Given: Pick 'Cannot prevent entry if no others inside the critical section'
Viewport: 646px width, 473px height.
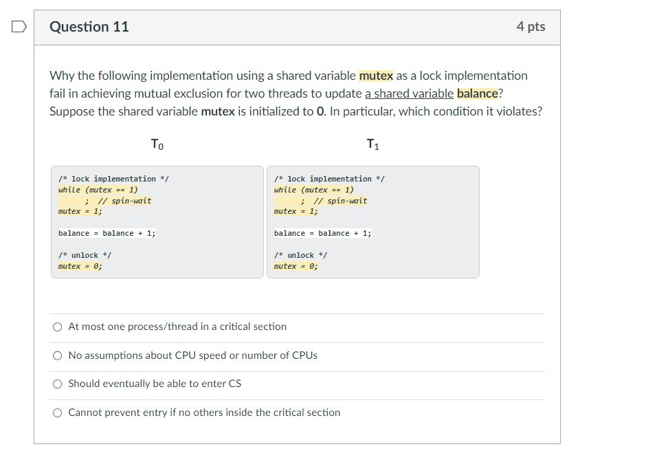Looking at the screenshot, I should pyautogui.click(x=58, y=412).
